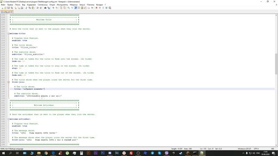Toggle INS mode in status bar

click(x=272, y=149)
